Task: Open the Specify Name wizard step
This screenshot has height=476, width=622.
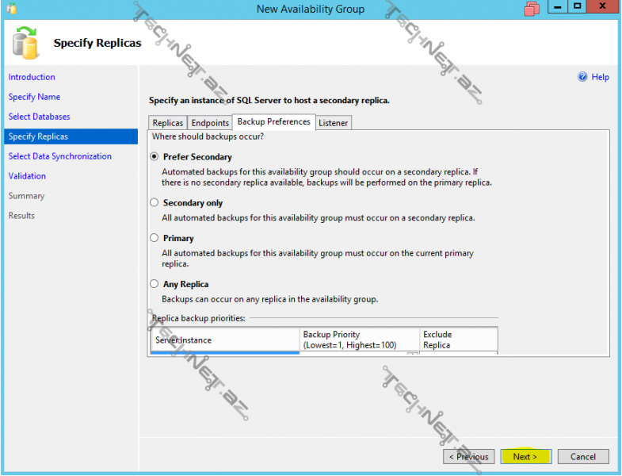Action: 34,97
